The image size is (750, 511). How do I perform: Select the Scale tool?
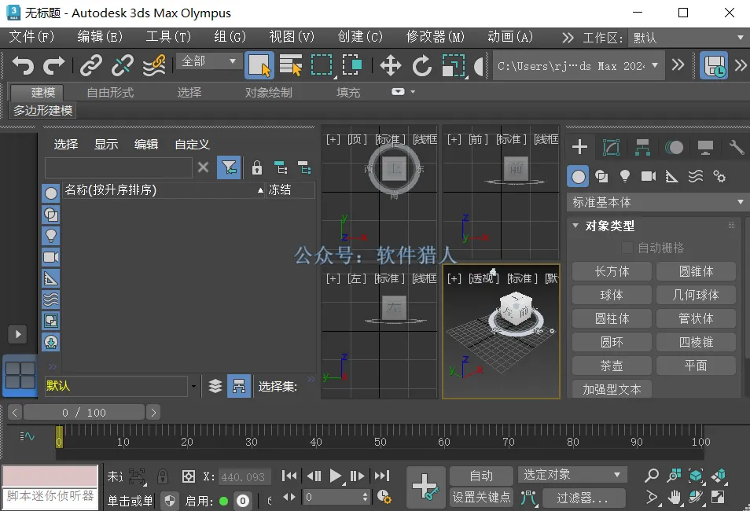click(454, 65)
